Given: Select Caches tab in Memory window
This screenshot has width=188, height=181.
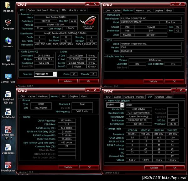Looking at the screenshot, I should [x=32, y=96].
